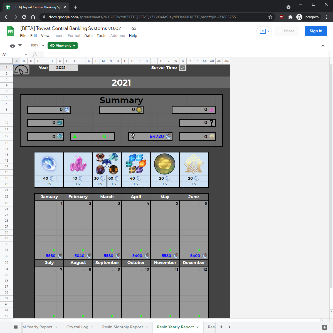The image size is (333, 333).
Task: Open the browser extensions puzzle icon
Action: [x=290, y=17]
